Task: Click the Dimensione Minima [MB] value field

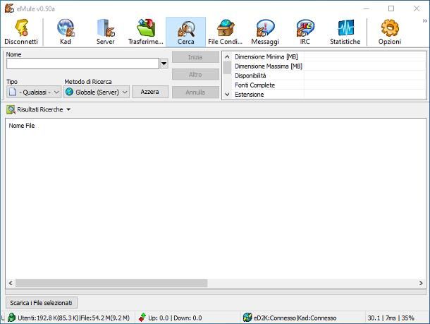Action: click(x=364, y=57)
